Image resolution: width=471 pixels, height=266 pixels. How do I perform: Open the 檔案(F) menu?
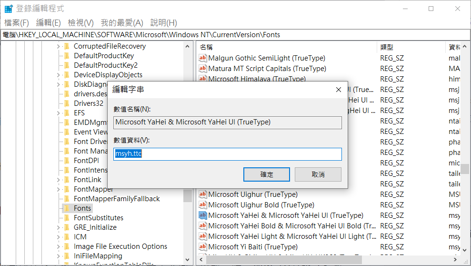[x=17, y=23]
